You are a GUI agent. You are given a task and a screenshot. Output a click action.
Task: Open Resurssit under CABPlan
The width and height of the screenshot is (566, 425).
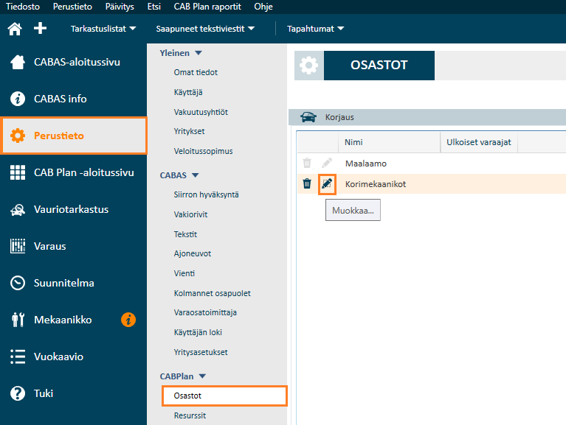190,415
